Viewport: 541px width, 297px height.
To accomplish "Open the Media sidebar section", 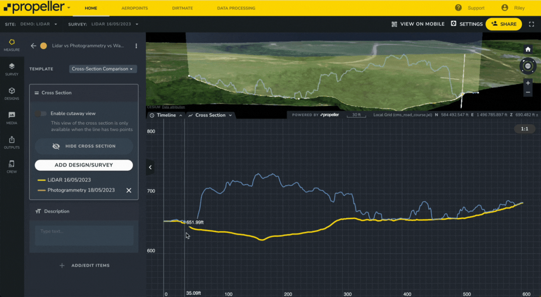I will pos(12,118).
